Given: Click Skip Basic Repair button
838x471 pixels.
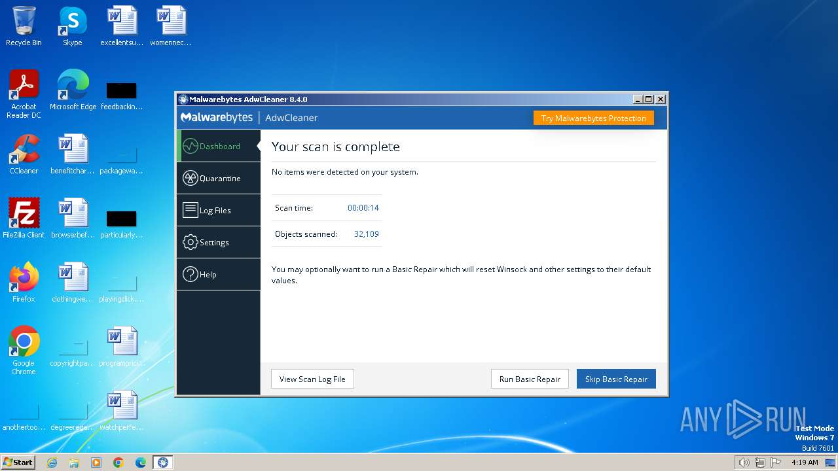Looking at the screenshot, I should (x=616, y=379).
